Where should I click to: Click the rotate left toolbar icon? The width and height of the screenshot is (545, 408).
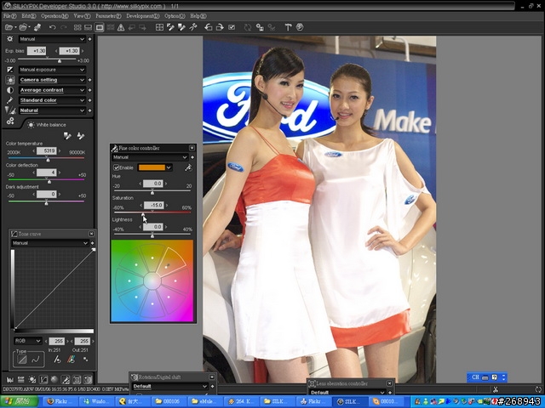208,27
